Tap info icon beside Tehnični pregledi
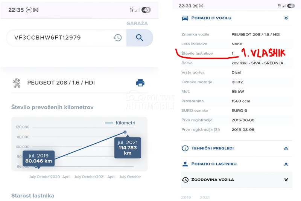301x201 pixels. (x=185, y=148)
